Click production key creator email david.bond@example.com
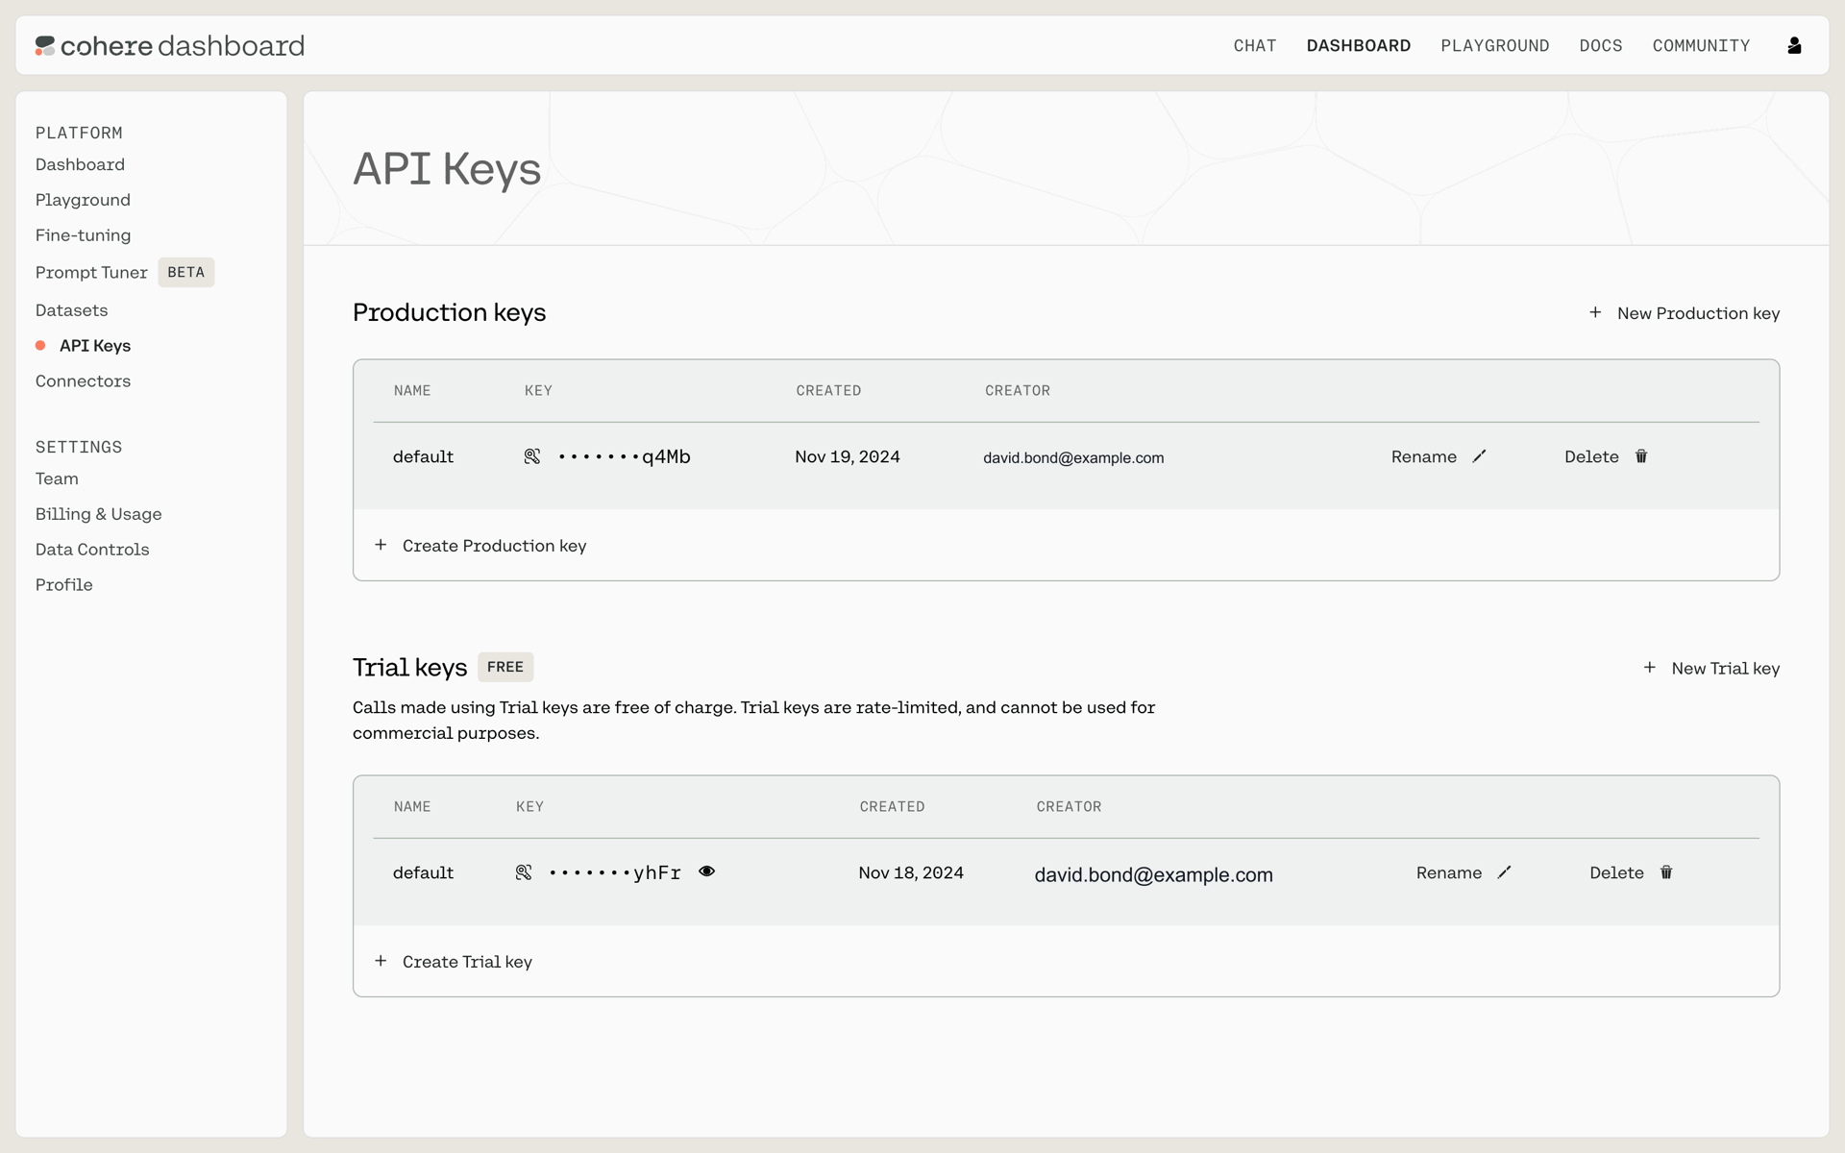The image size is (1845, 1153). pos(1073,457)
